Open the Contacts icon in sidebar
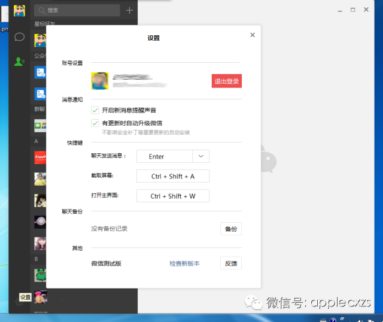Viewport: 383px width, 322px height. point(19,61)
